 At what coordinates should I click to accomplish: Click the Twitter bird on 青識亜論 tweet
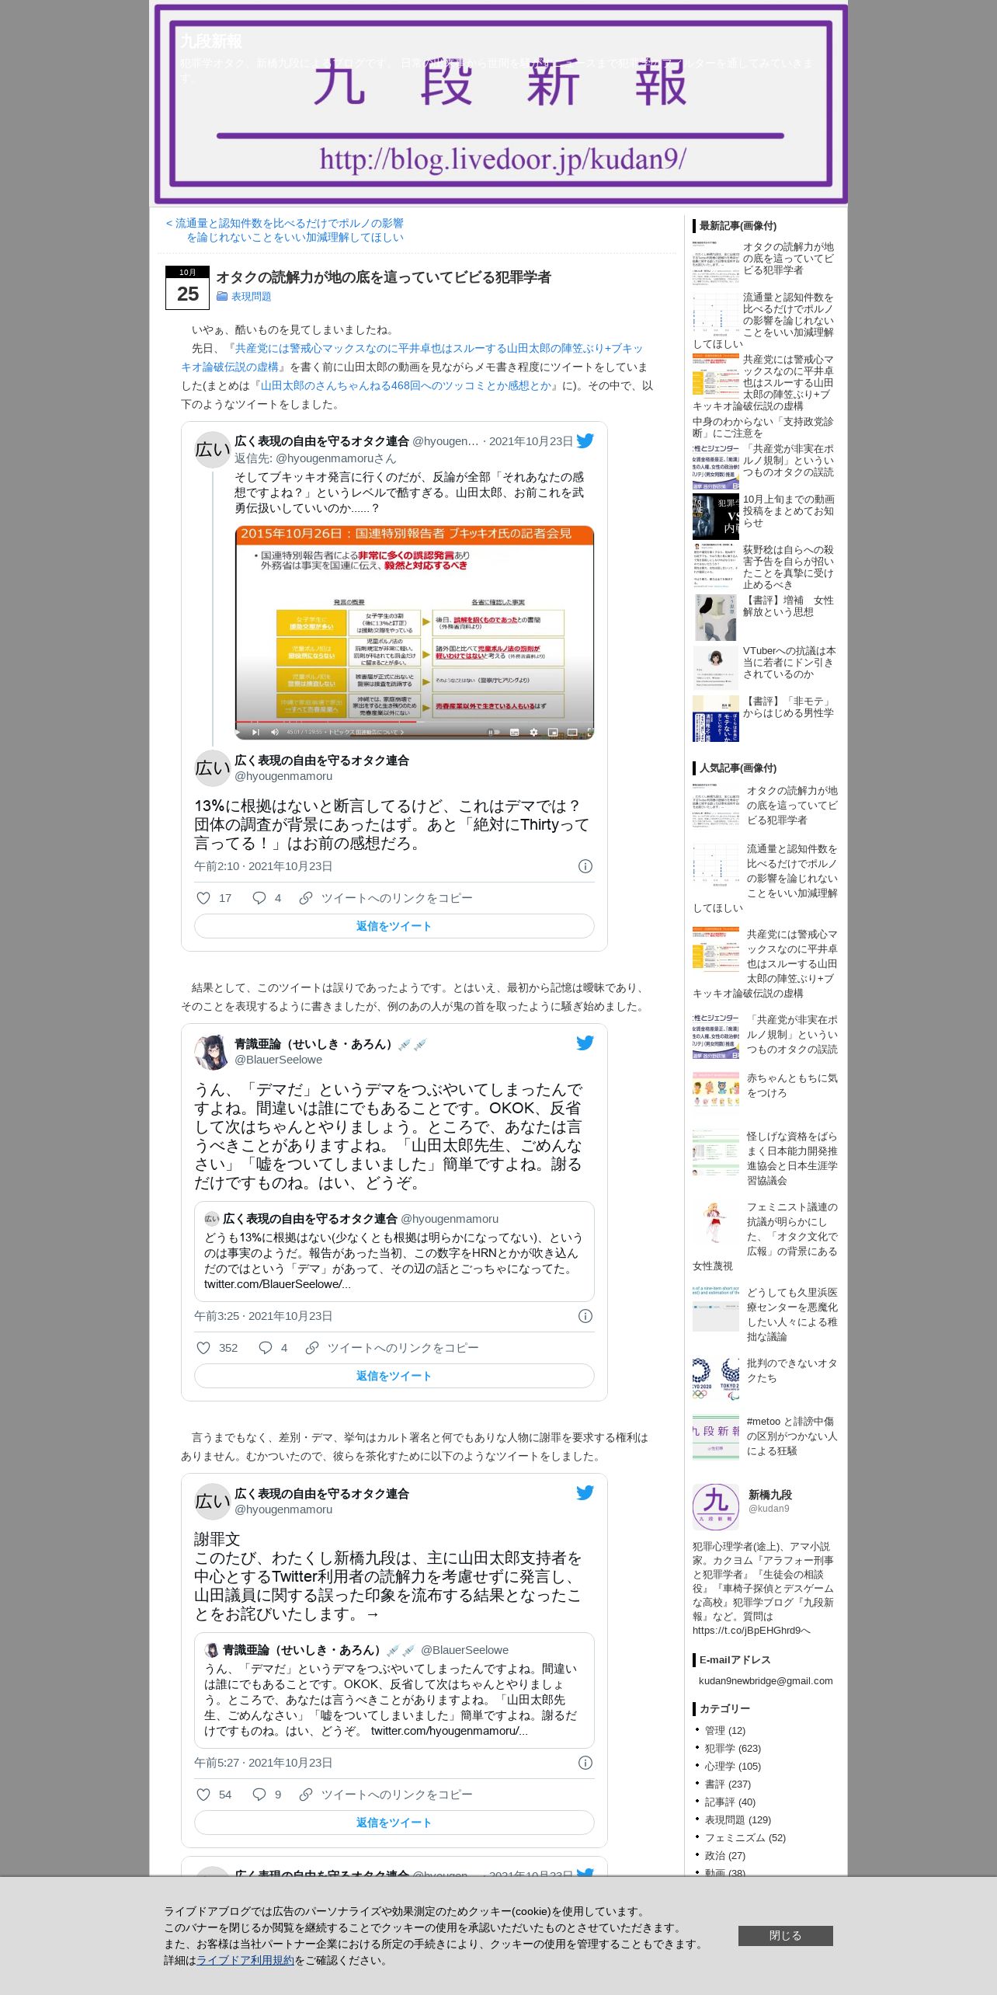585,1043
